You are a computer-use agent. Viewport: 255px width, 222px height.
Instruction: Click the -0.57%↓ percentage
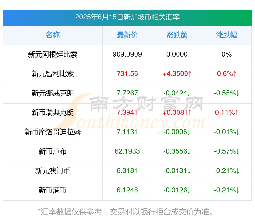(x=227, y=151)
